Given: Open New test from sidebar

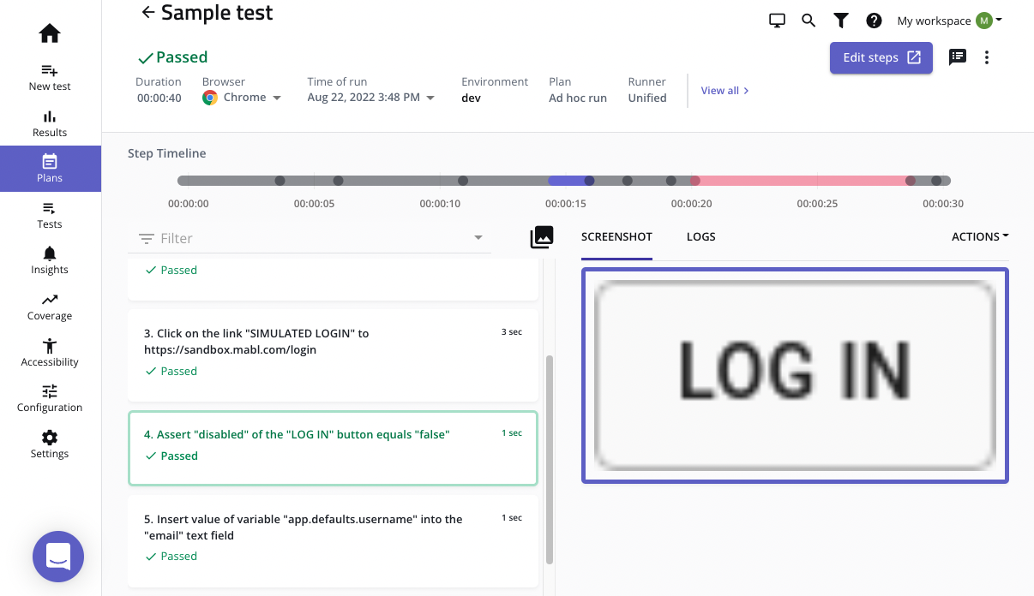Looking at the screenshot, I should pos(50,77).
